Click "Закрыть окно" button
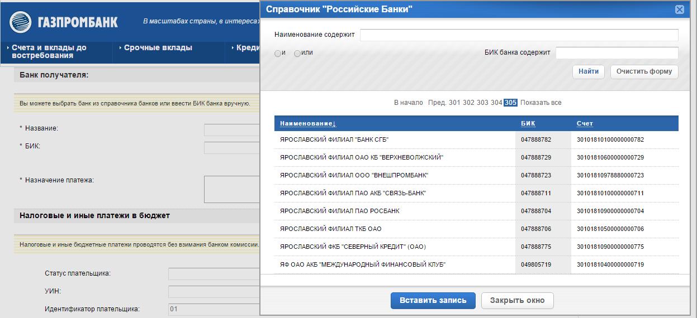697x318 pixels. (517, 300)
